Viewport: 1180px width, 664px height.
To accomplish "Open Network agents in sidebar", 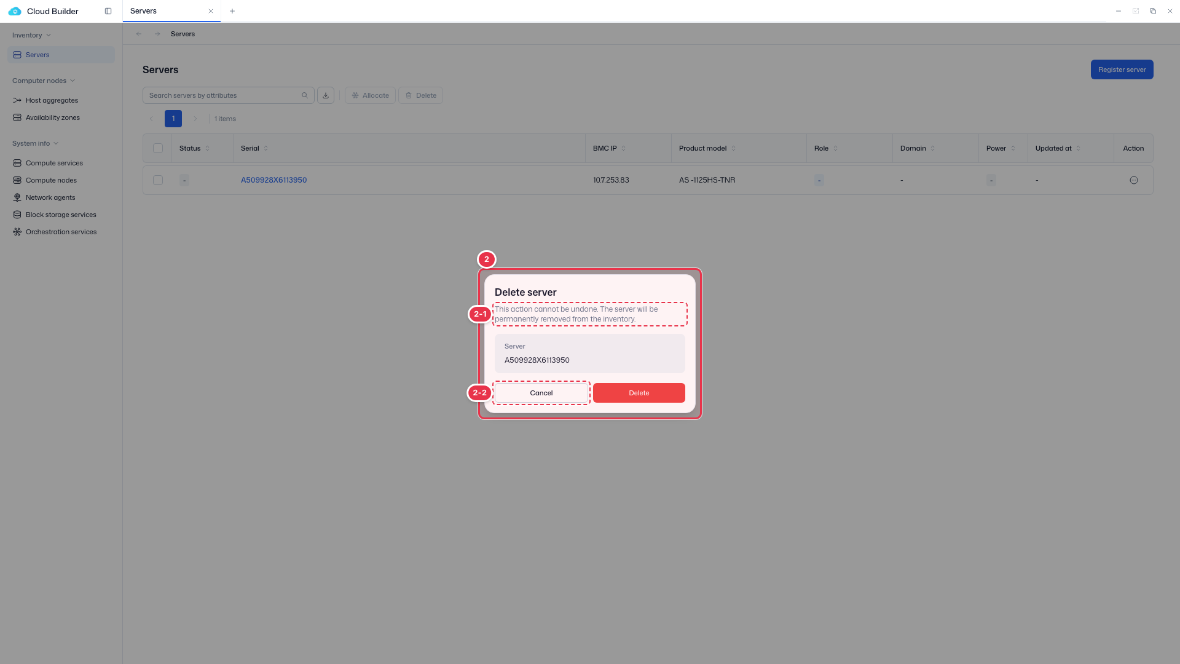I will pyautogui.click(x=50, y=197).
